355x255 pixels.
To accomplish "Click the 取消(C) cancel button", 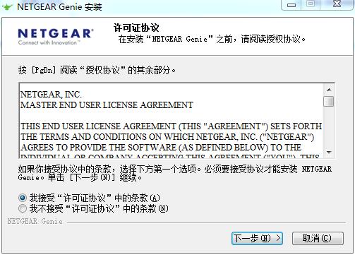I will (318, 238).
